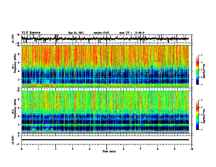Click the "-4" tick on ch.2 colorbar
Screen dimensions: 216x167
coord(201,108)
